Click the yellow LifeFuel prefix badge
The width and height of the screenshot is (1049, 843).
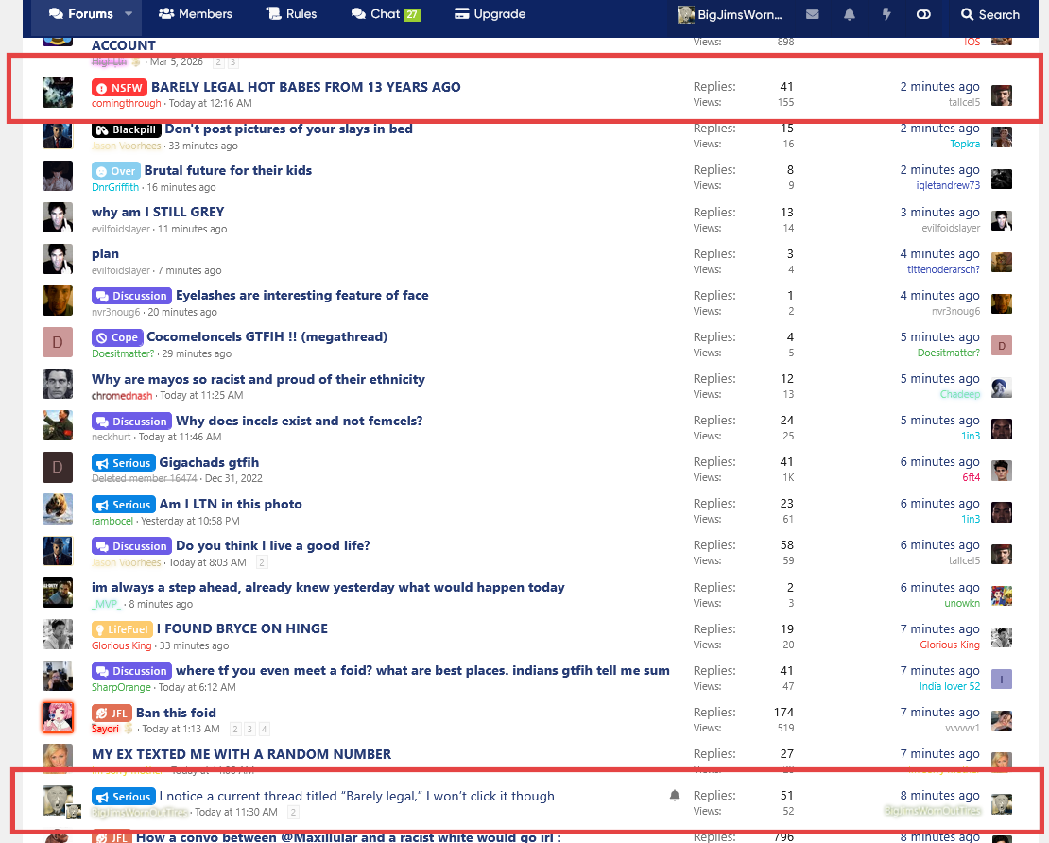pos(122,629)
